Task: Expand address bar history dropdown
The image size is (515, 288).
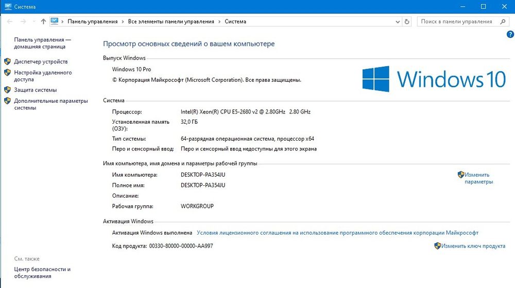Action: [x=398, y=22]
